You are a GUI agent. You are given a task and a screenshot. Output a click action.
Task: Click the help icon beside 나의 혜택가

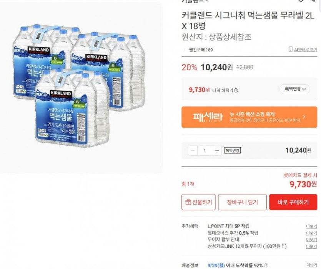coord(236,90)
